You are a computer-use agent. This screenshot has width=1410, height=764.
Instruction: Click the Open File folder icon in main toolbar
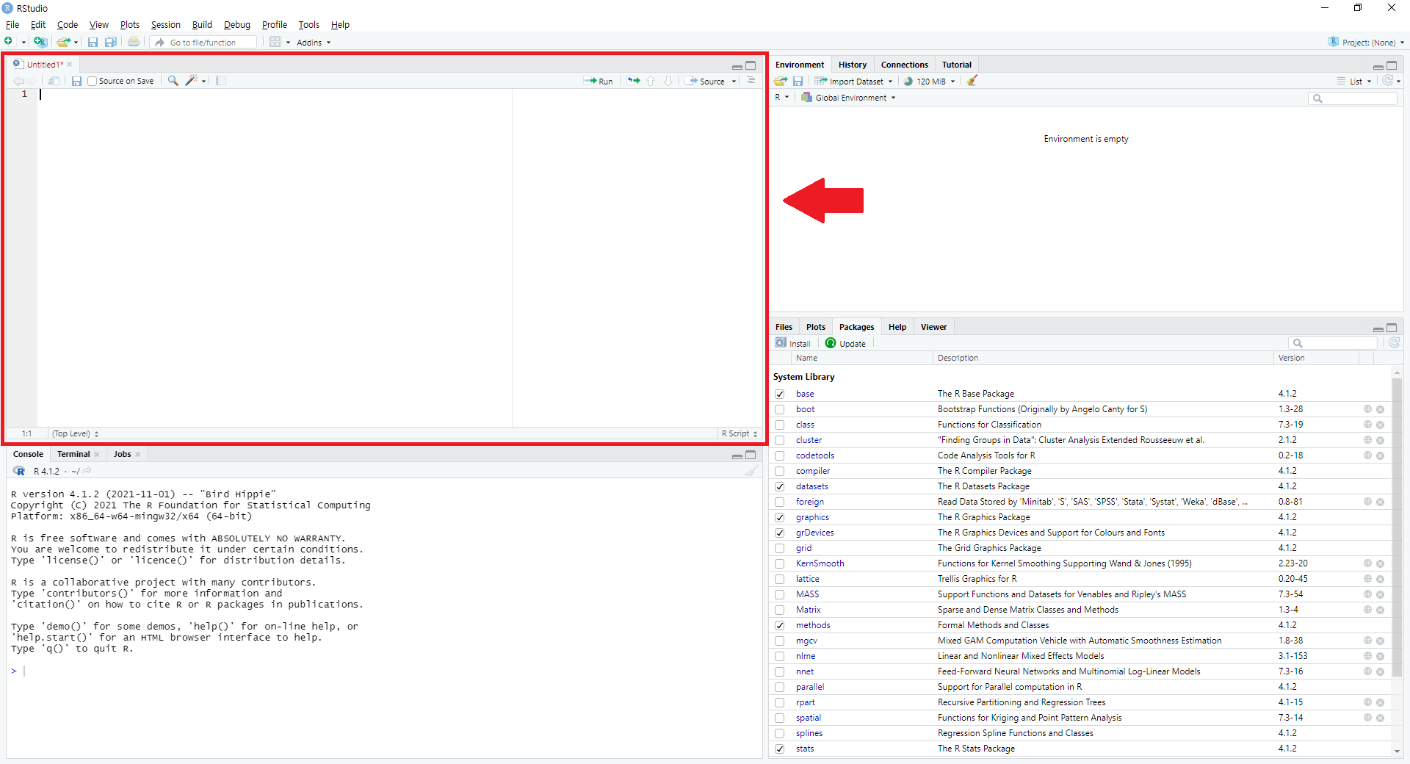tap(64, 42)
